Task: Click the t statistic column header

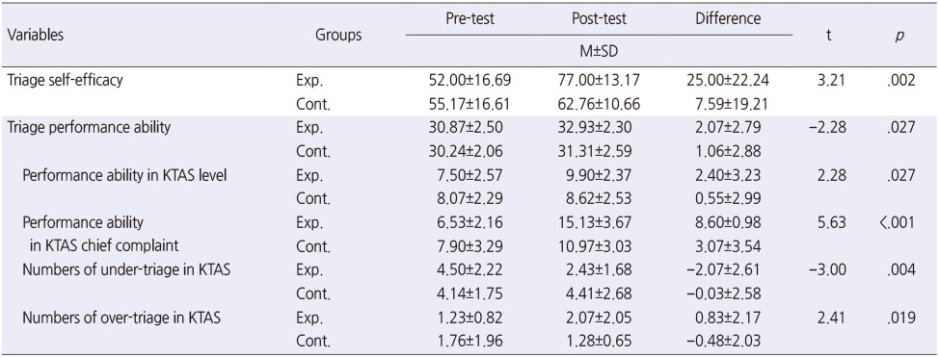Action: (828, 36)
